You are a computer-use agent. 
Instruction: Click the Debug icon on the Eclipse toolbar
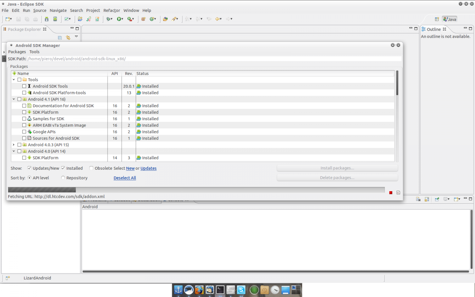[109, 19]
